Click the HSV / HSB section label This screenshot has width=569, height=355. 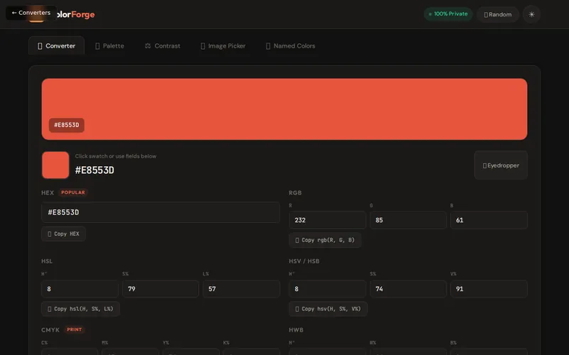pyautogui.click(x=304, y=261)
